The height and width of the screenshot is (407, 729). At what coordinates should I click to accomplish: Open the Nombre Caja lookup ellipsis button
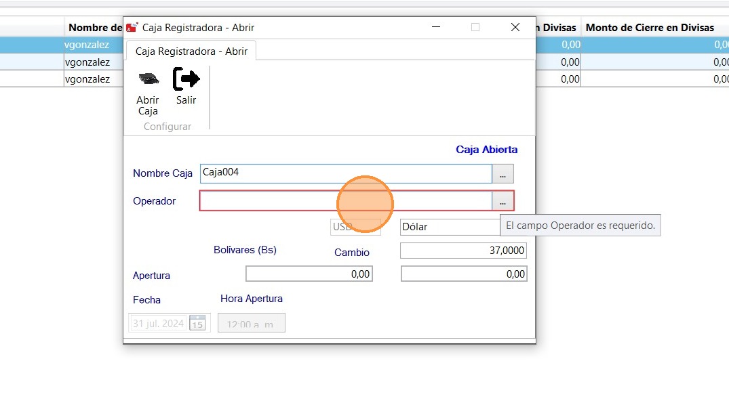[x=503, y=173]
